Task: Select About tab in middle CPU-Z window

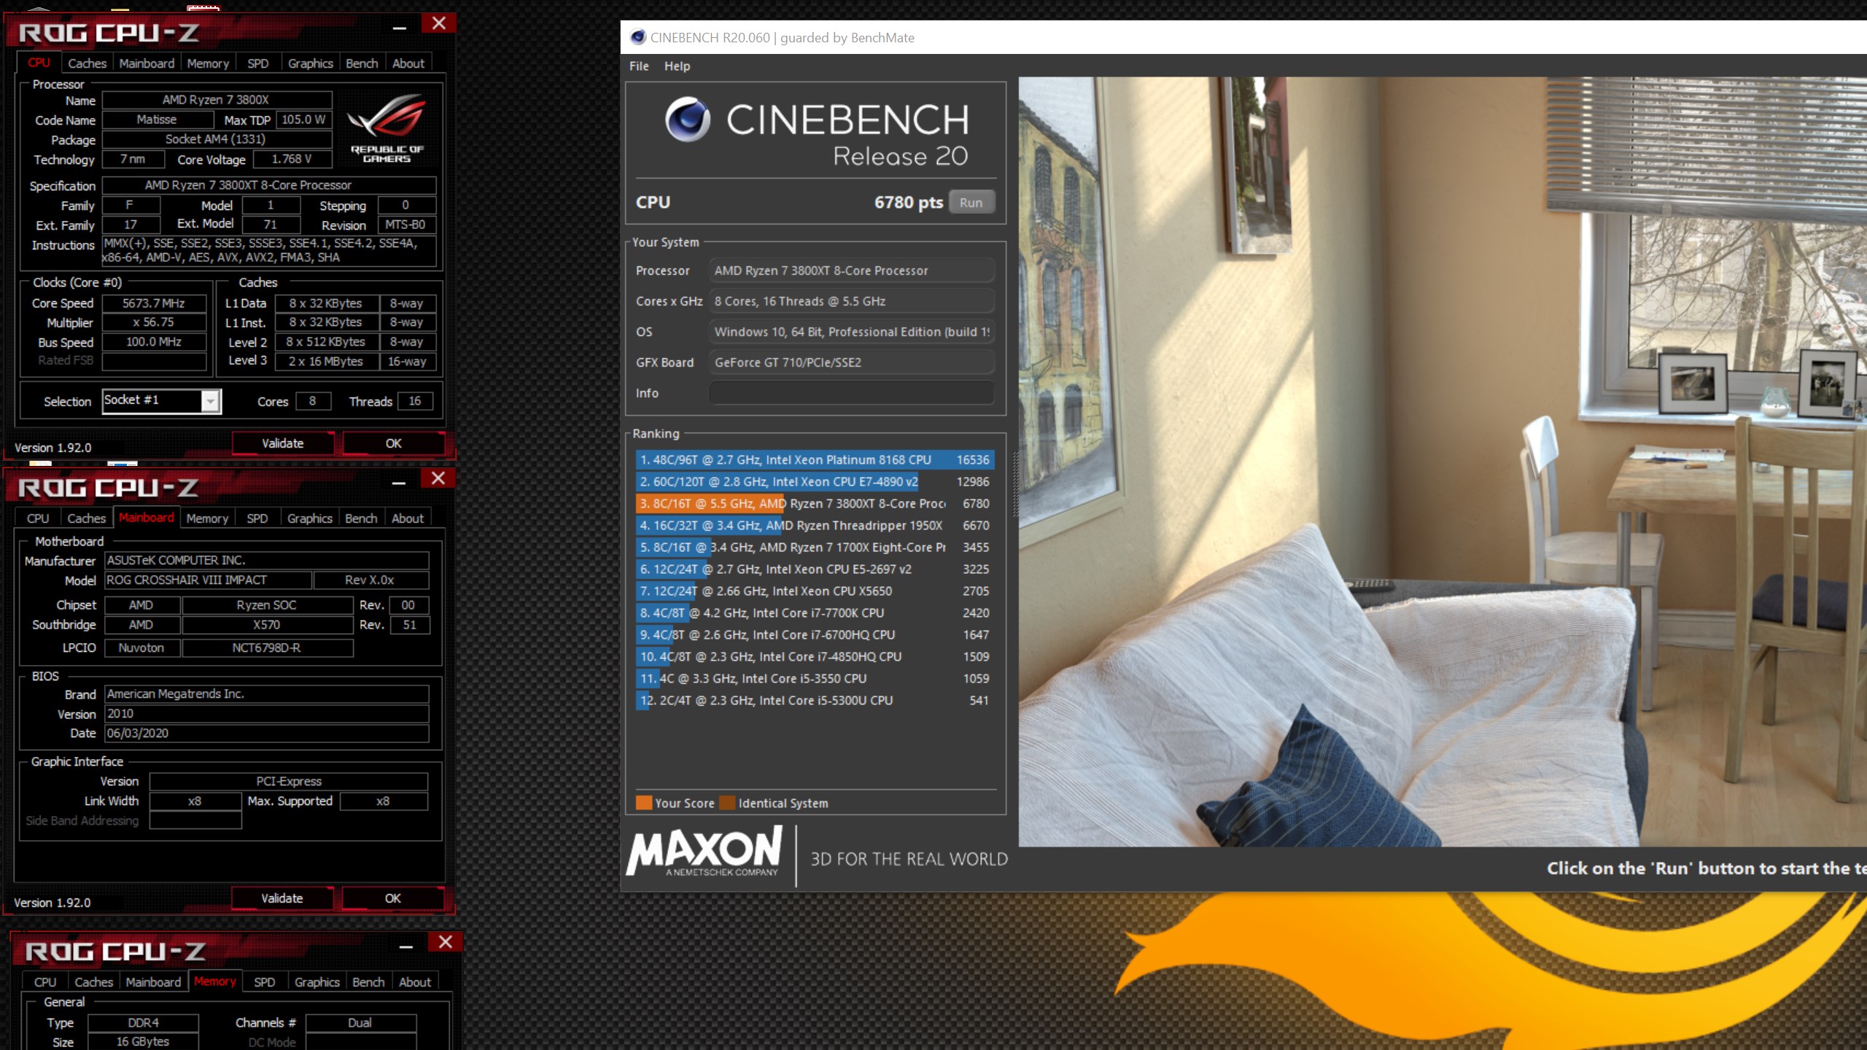Action: 407,518
